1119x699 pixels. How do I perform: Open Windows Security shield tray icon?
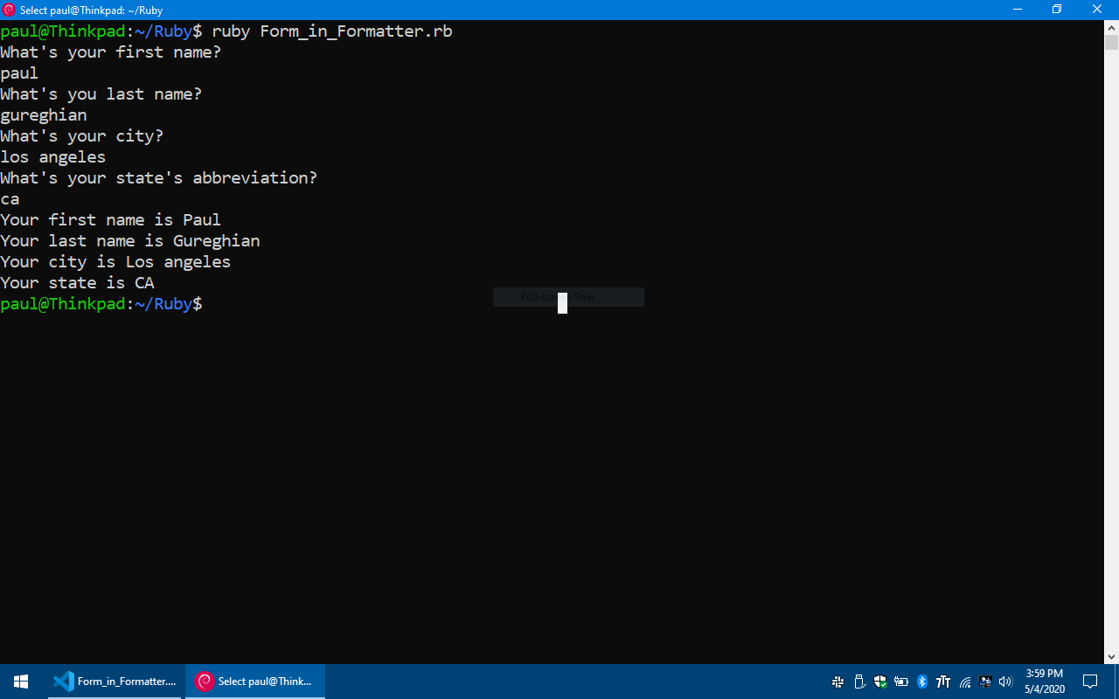(x=880, y=682)
